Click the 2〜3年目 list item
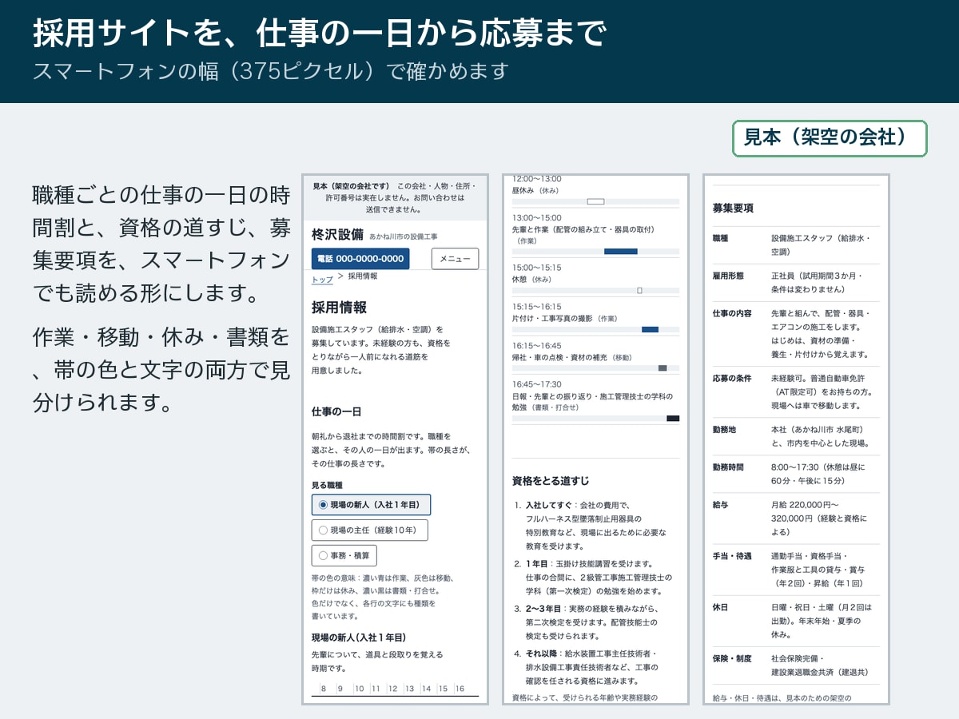Screen dimensions: 959x719 click(x=595, y=622)
